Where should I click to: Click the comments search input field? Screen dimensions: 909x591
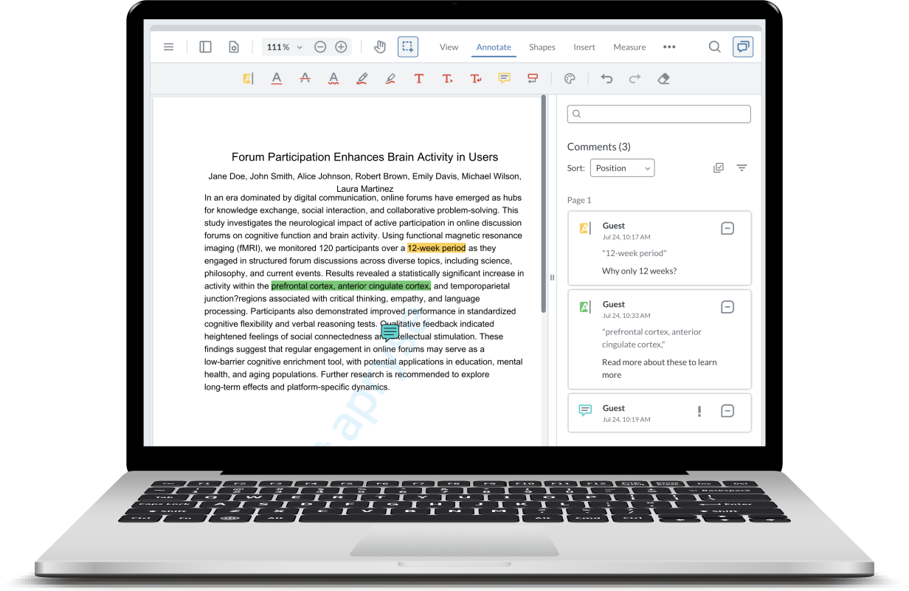tap(659, 114)
